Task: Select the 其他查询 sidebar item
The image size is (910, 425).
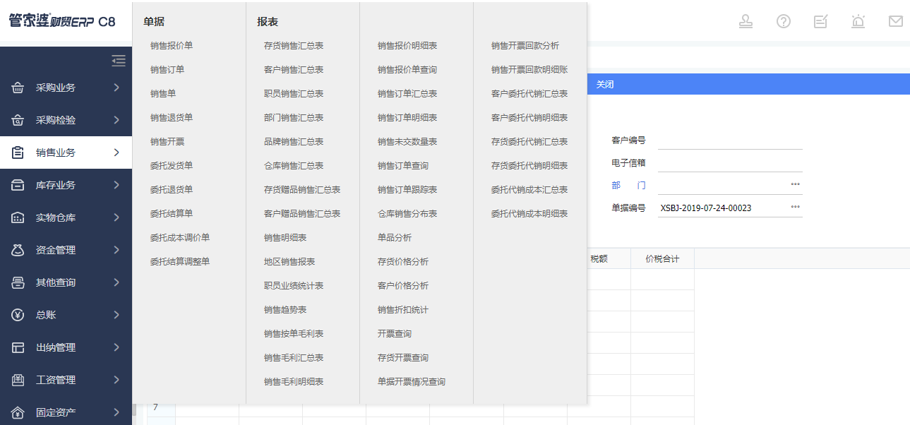Action: [x=56, y=282]
